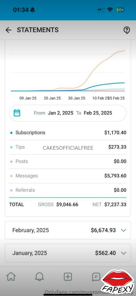This screenshot has height=296, width=136.
Task: Tap the back arrow beside Statements
Action: coord(8,30)
